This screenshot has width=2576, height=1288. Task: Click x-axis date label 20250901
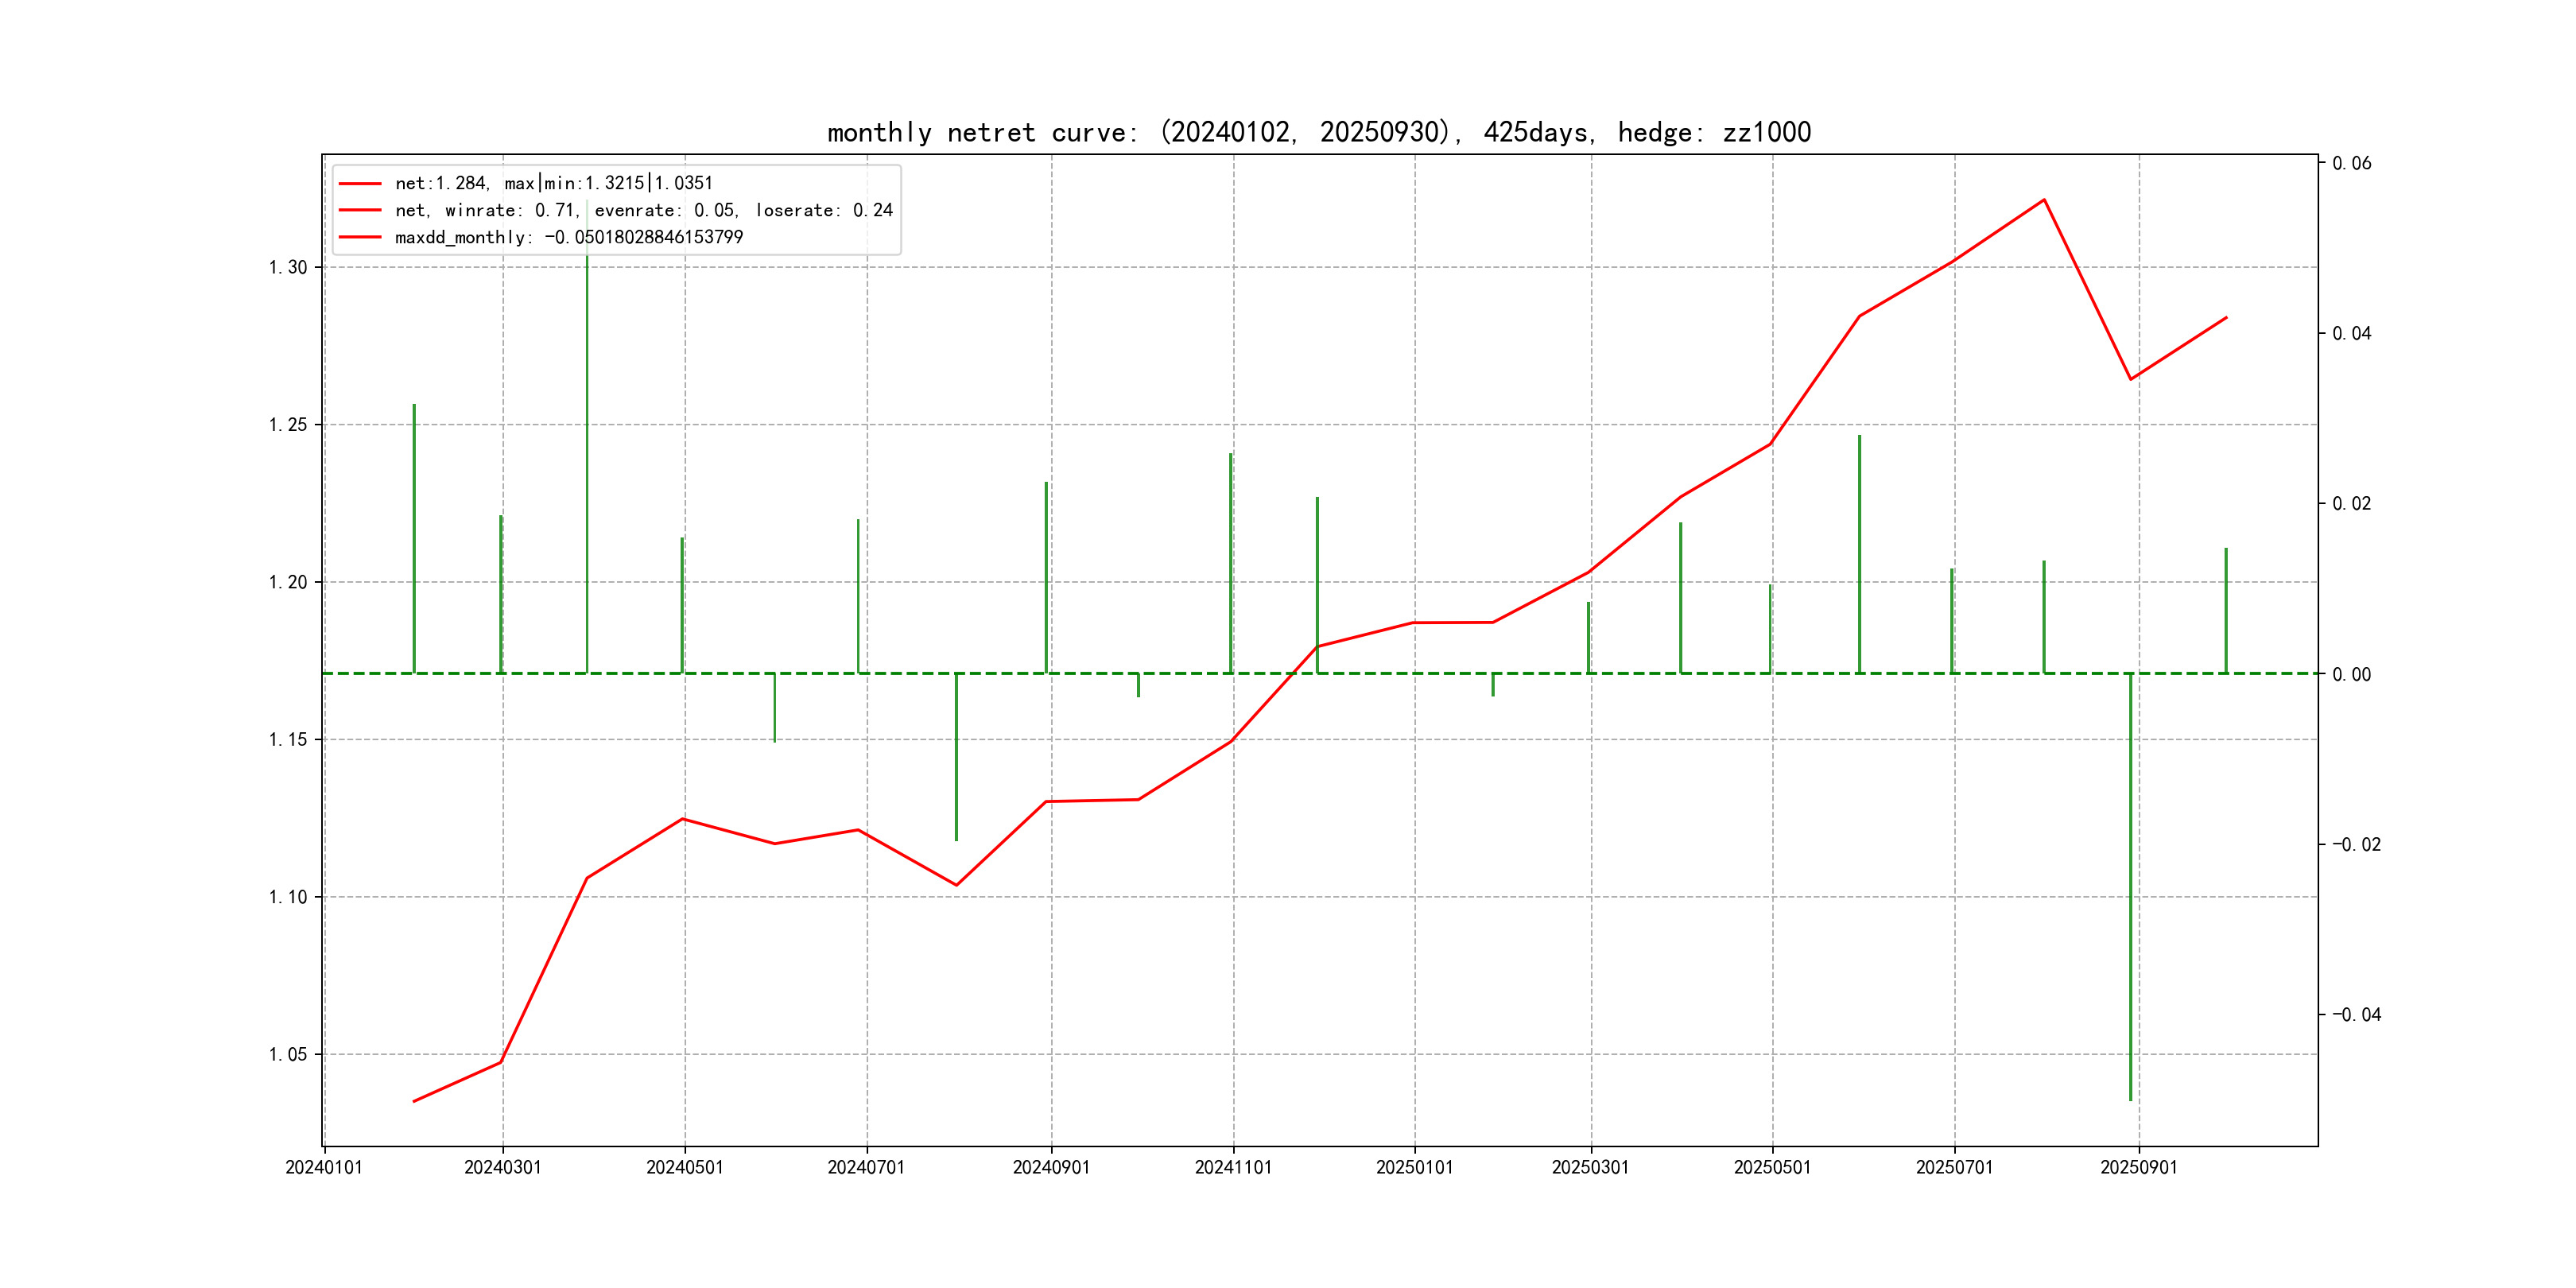point(2138,1167)
